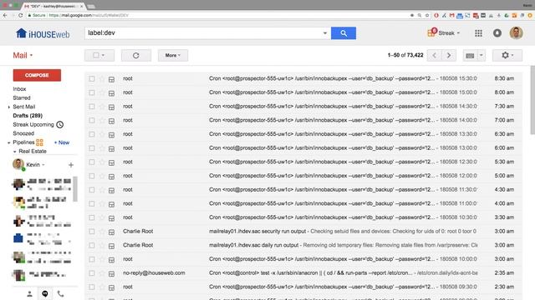Viewport: 535px width, 300px height.
Task: Bookmark page with star icon in address bar
Action: click(x=427, y=15)
